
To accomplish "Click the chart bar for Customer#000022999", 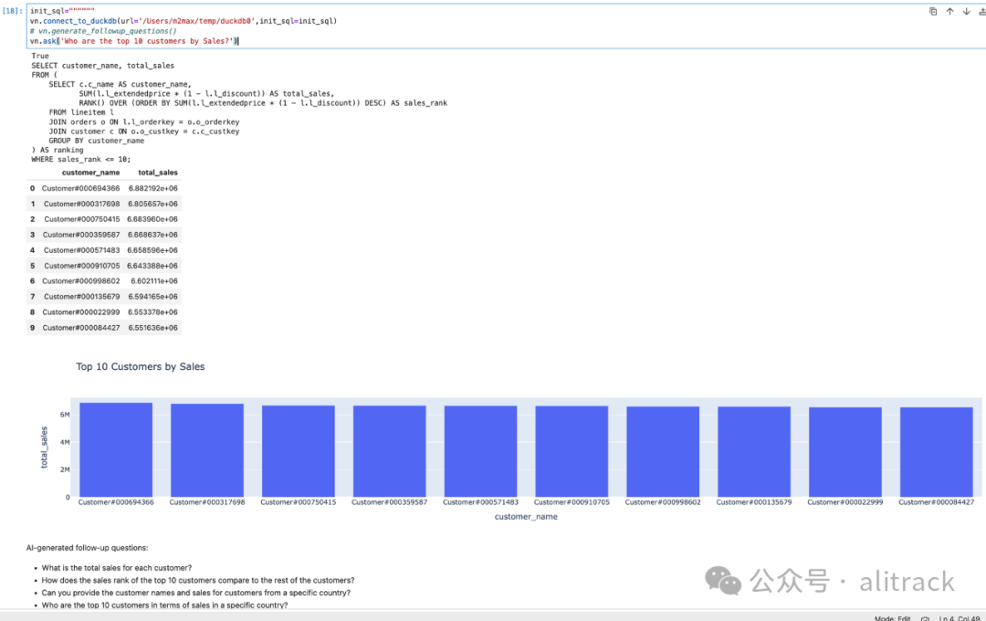I will pos(845,452).
